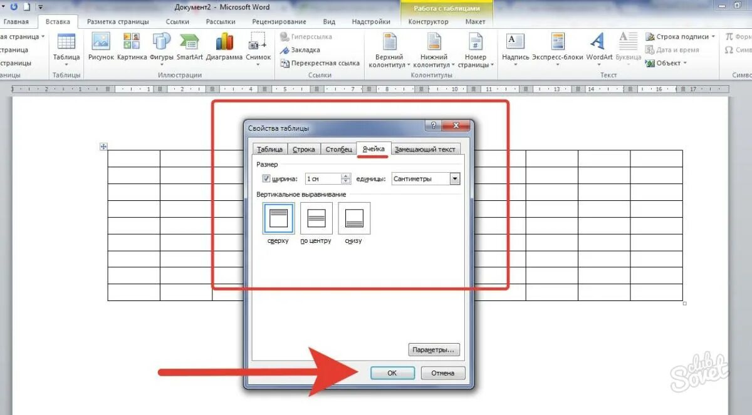Click the Отмена cancel button
The image size is (752, 415).
click(442, 373)
